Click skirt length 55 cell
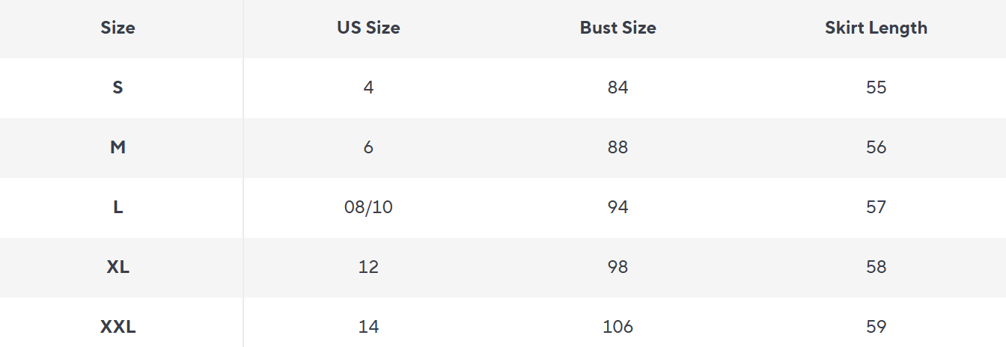Image resolution: width=1006 pixels, height=347 pixels. click(876, 87)
